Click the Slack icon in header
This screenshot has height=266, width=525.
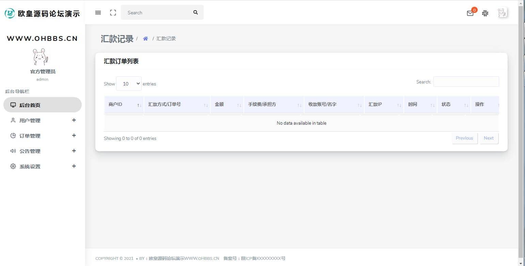tap(485, 13)
